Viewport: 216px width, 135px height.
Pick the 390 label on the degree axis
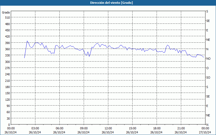click(8, 43)
